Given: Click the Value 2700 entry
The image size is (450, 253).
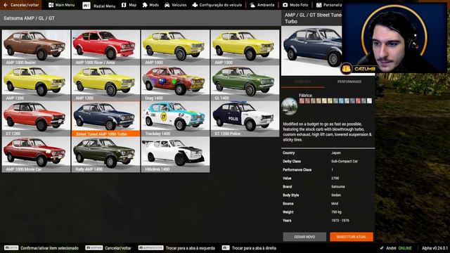Looking at the screenshot, I should coord(328,178).
